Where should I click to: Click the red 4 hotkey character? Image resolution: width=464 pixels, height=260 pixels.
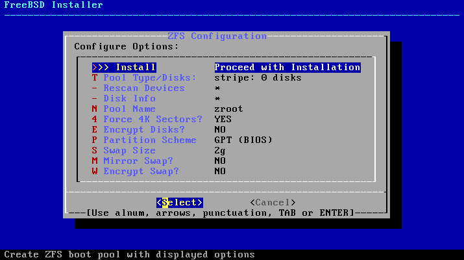95,119
